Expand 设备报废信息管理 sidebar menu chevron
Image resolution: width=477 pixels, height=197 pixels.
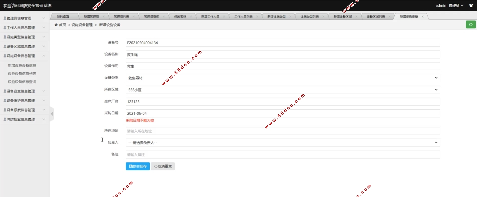click(44, 110)
